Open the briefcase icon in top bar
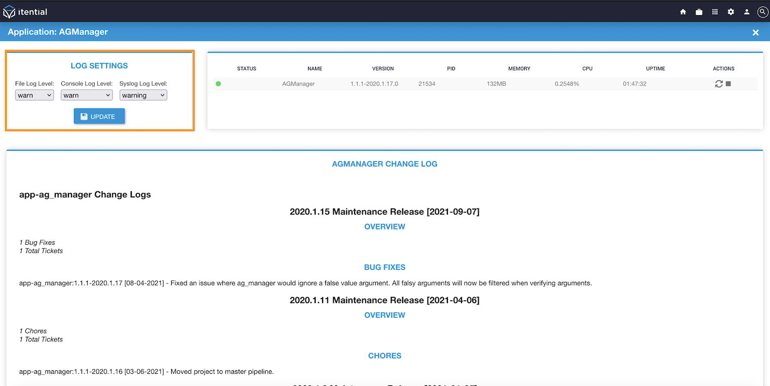770x386 pixels. pos(699,12)
